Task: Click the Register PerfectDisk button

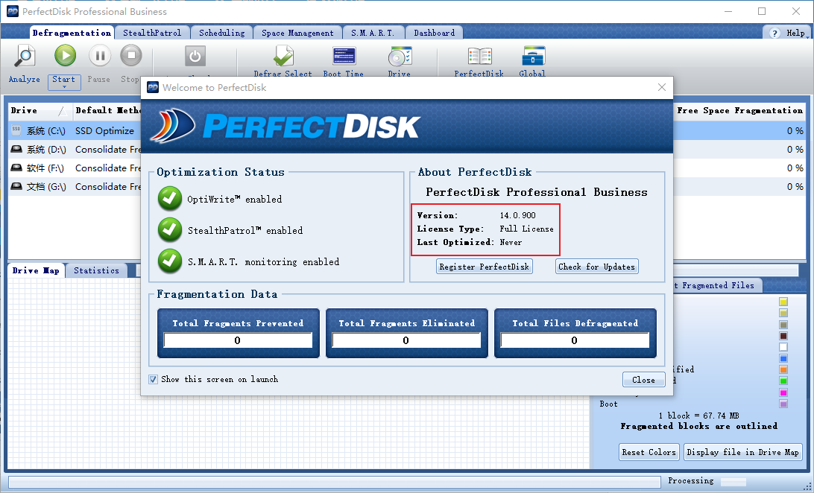Action: click(x=485, y=267)
